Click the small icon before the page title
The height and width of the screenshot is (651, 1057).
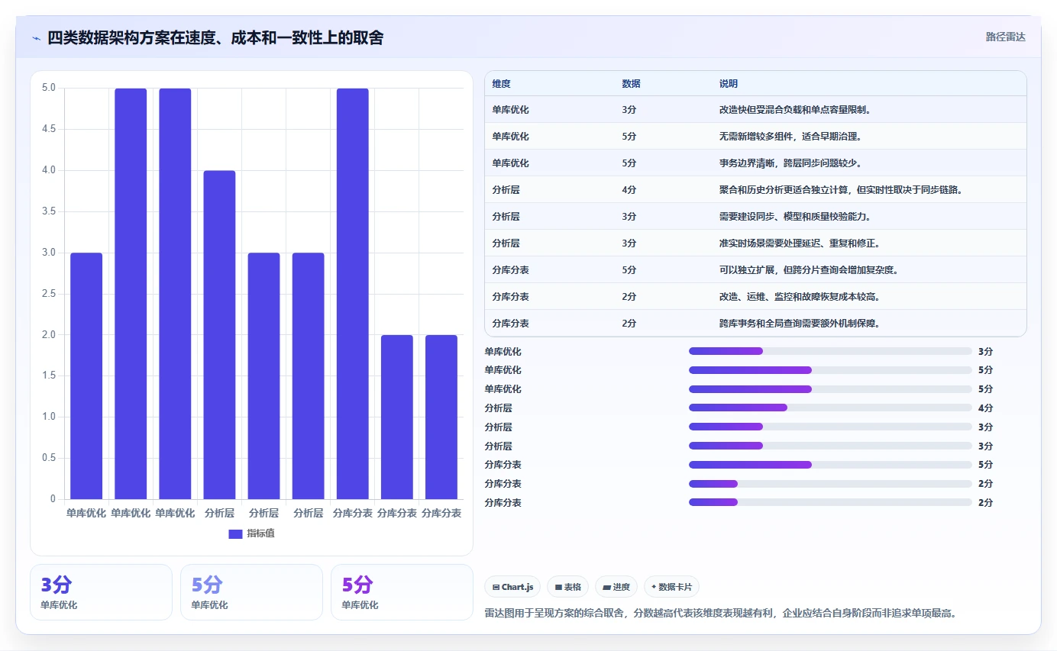(36, 38)
